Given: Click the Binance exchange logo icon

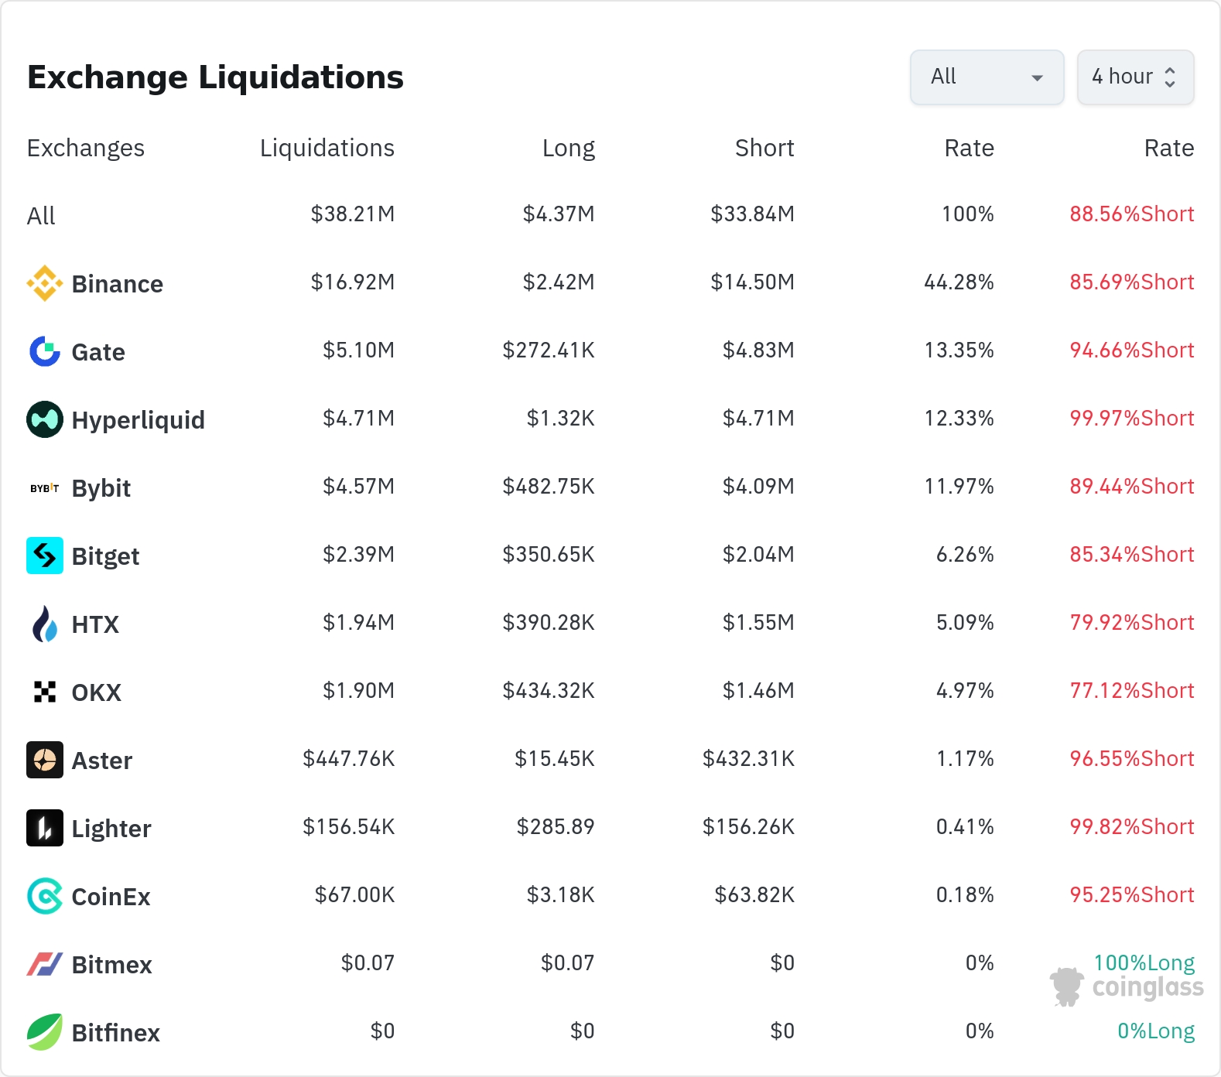Looking at the screenshot, I should [45, 283].
